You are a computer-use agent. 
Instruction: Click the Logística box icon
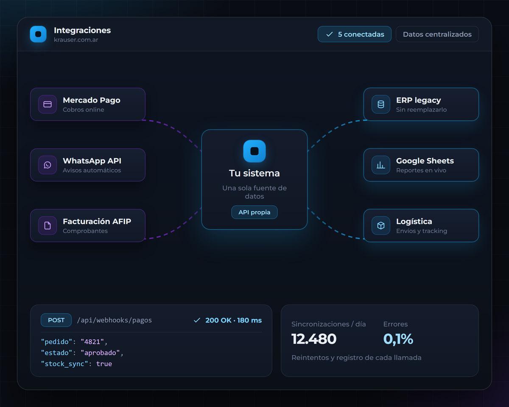381,226
